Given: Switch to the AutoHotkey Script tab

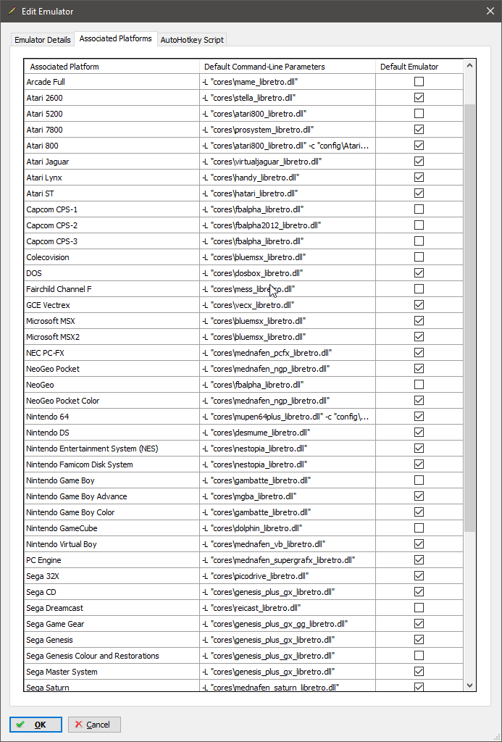Looking at the screenshot, I should click(x=192, y=40).
